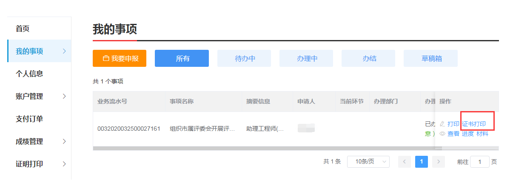Viewport: 513px width, 189px height.
Task: Filter by 办结 status
Action: [x=368, y=58]
